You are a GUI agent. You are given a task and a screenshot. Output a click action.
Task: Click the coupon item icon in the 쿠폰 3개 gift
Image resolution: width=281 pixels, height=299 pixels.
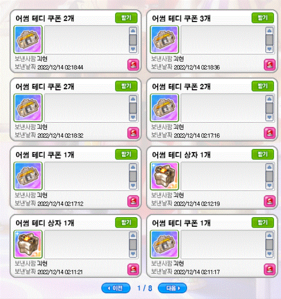pos(164,40)
